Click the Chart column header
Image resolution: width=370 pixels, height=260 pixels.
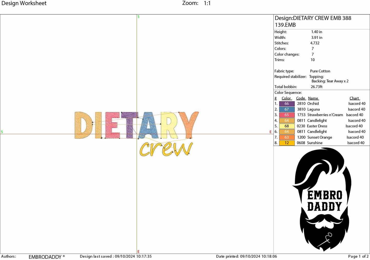point(354,98)
